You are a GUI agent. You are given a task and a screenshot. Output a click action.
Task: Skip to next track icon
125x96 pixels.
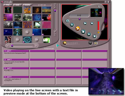tap(92, 23)
